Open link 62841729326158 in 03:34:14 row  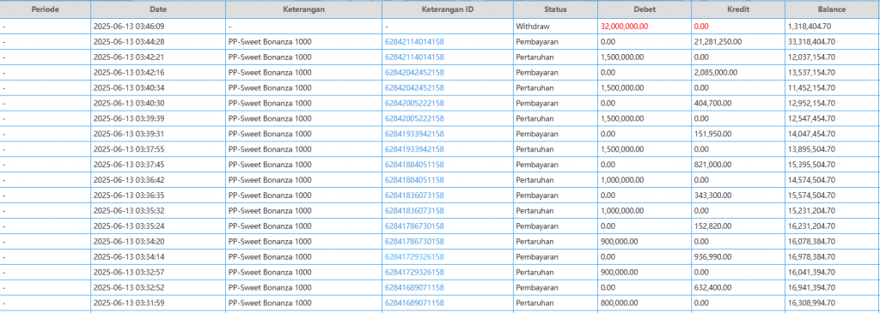point(414,257)
